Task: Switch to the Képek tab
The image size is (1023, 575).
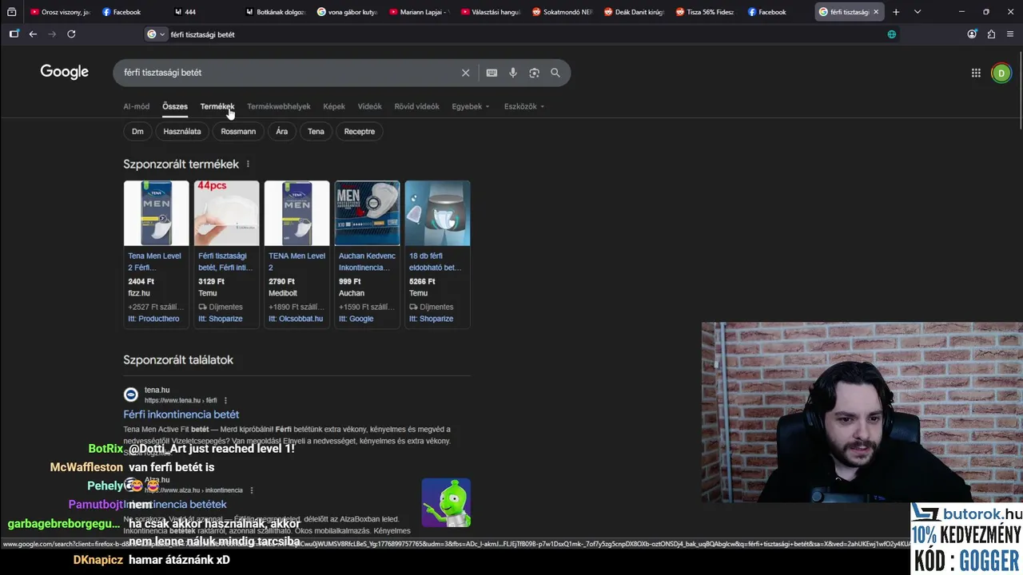Action: (x=334, y=106)
